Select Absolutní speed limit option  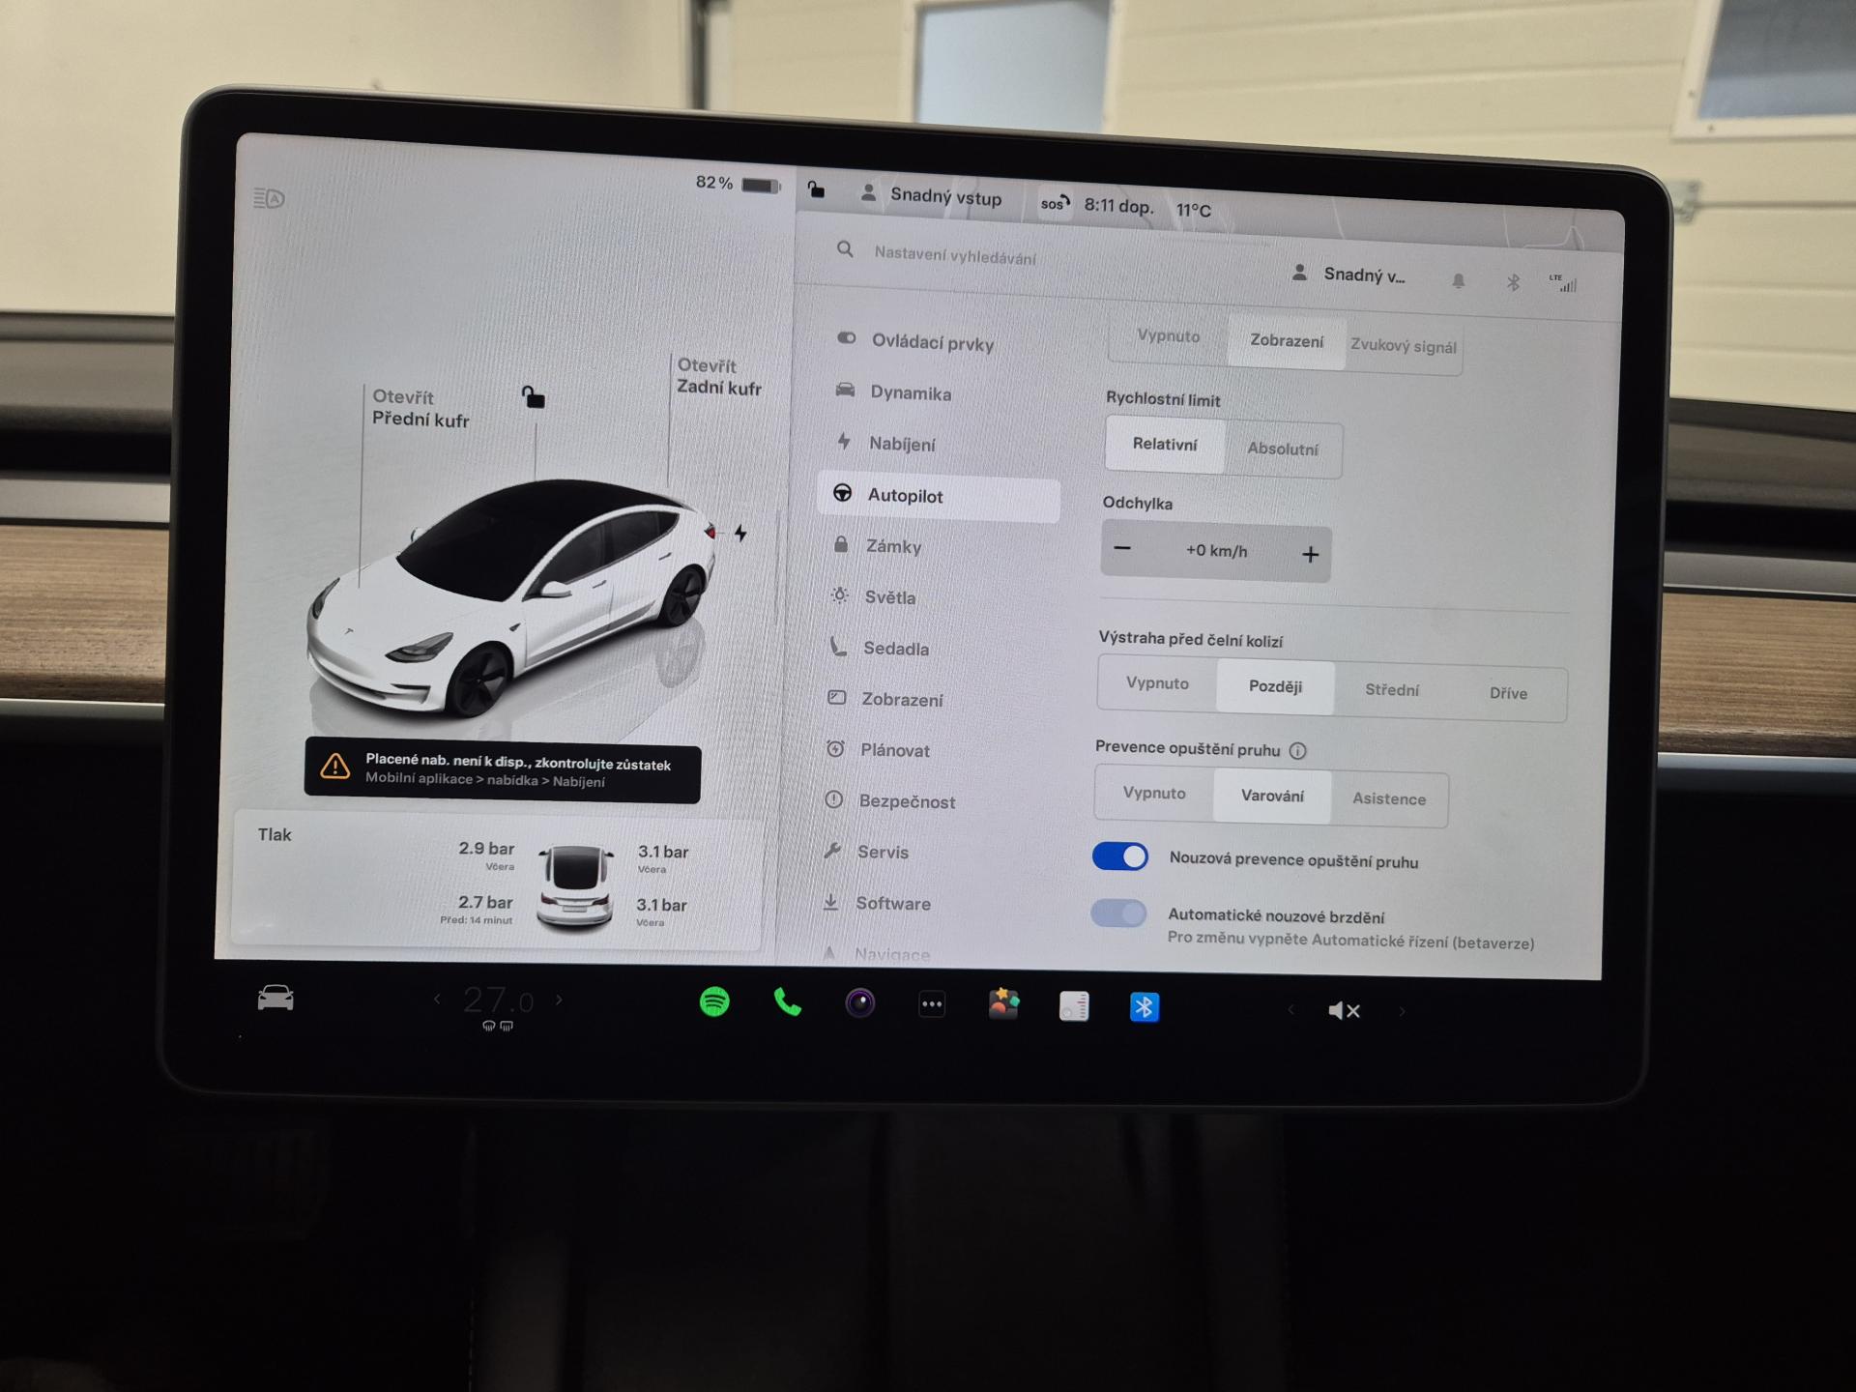point(1282,449)
